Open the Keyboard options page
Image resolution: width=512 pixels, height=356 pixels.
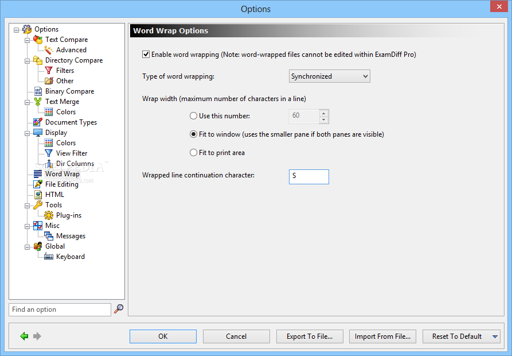coord(70,257)
